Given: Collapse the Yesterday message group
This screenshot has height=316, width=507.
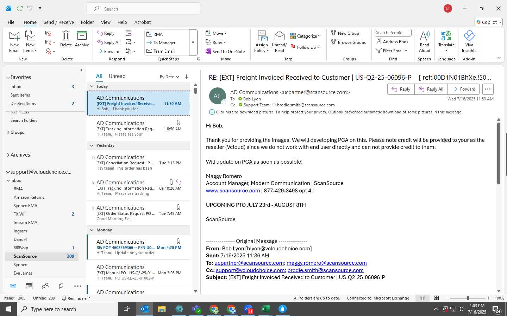Looking at the screenshot, I should coord(92,145).
